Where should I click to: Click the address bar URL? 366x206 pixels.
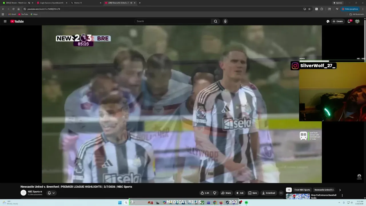pyautogui.click(x=43, y=9)
